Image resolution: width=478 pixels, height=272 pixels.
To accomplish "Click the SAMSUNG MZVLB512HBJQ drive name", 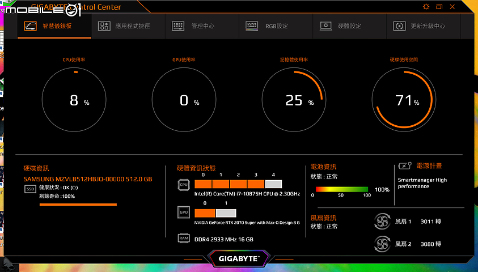I will click(x=88, y=179).
